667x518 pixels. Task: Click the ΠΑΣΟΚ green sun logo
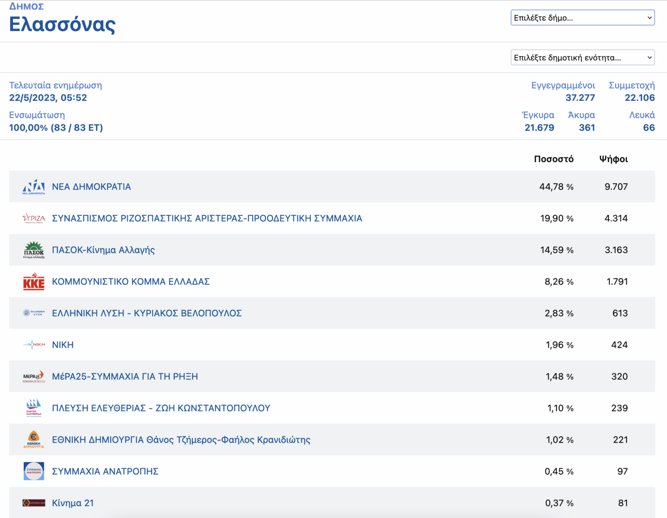34,250
